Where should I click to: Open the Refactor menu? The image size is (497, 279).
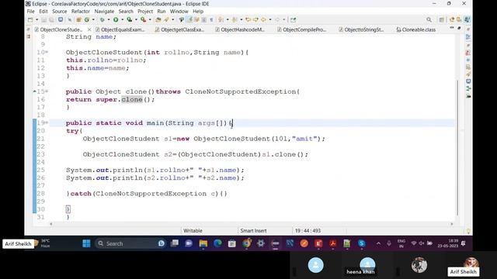point(81,12)
